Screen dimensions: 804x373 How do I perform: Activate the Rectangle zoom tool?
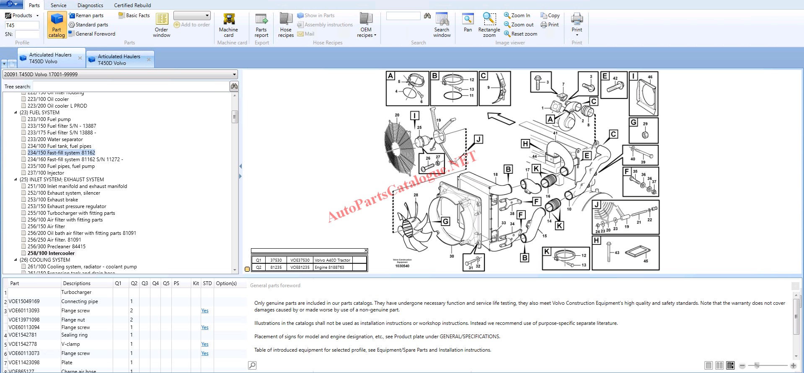489,25
